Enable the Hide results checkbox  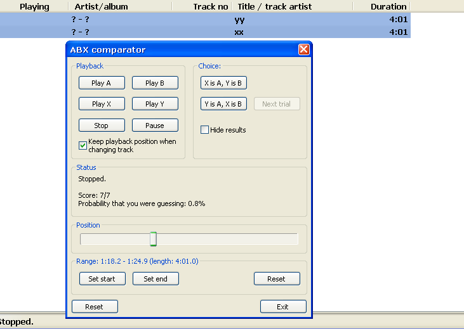tap(204, 130)
